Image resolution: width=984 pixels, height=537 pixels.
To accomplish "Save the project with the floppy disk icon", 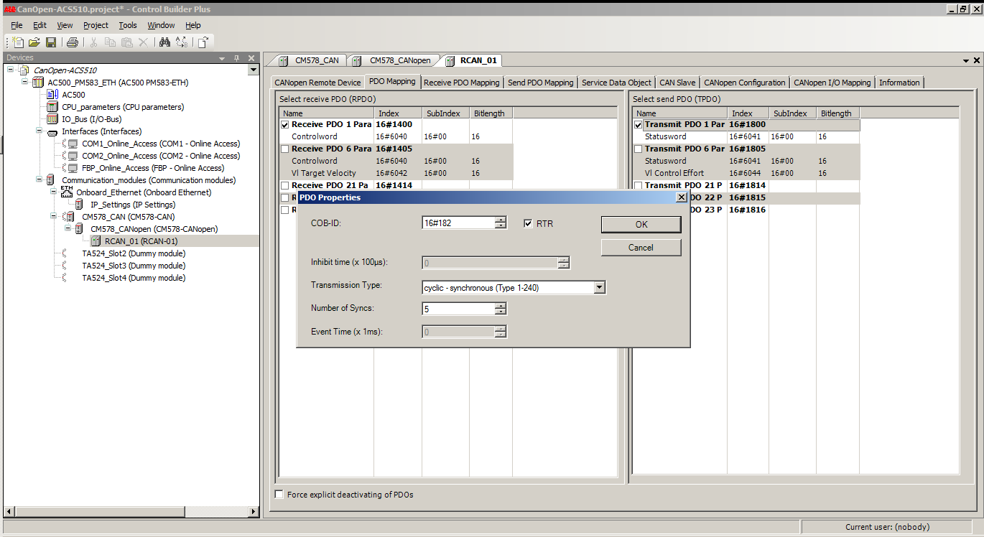I will click(51, 42).
